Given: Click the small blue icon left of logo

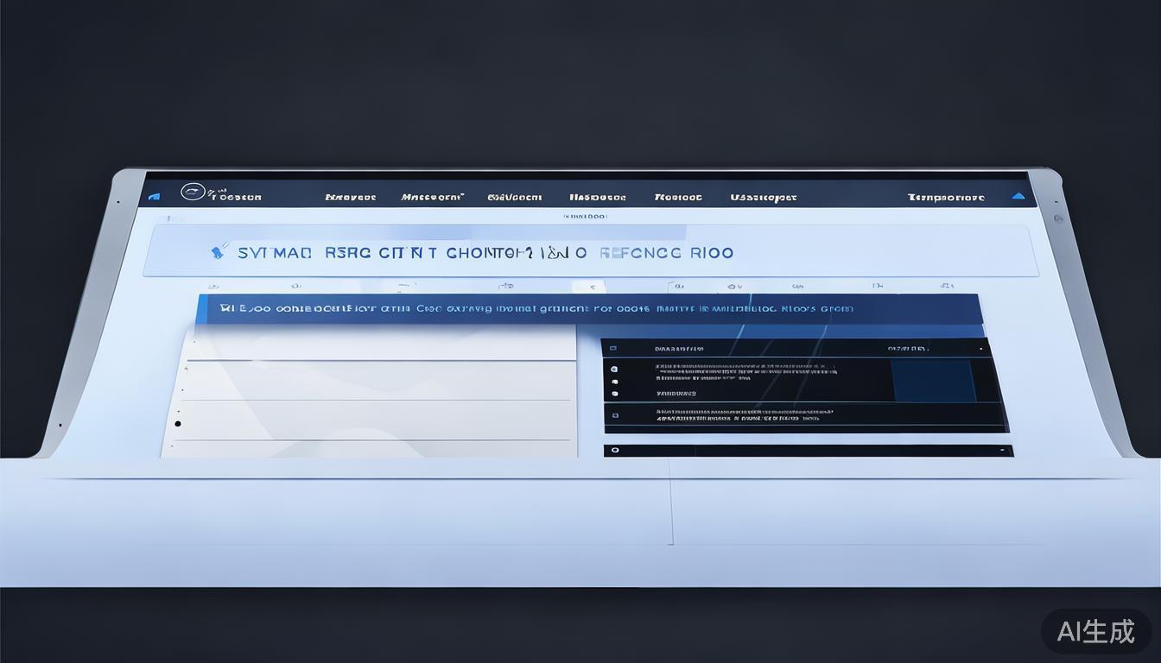Looking at the screenshot, I should pos(155,197).
